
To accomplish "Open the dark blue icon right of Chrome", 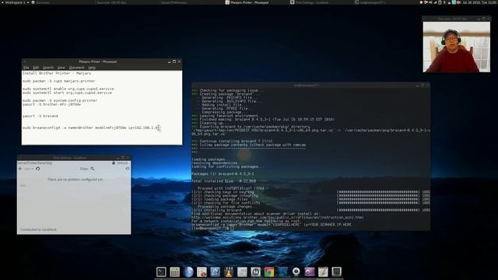I will pyautogui.click(x=282, y=271).
